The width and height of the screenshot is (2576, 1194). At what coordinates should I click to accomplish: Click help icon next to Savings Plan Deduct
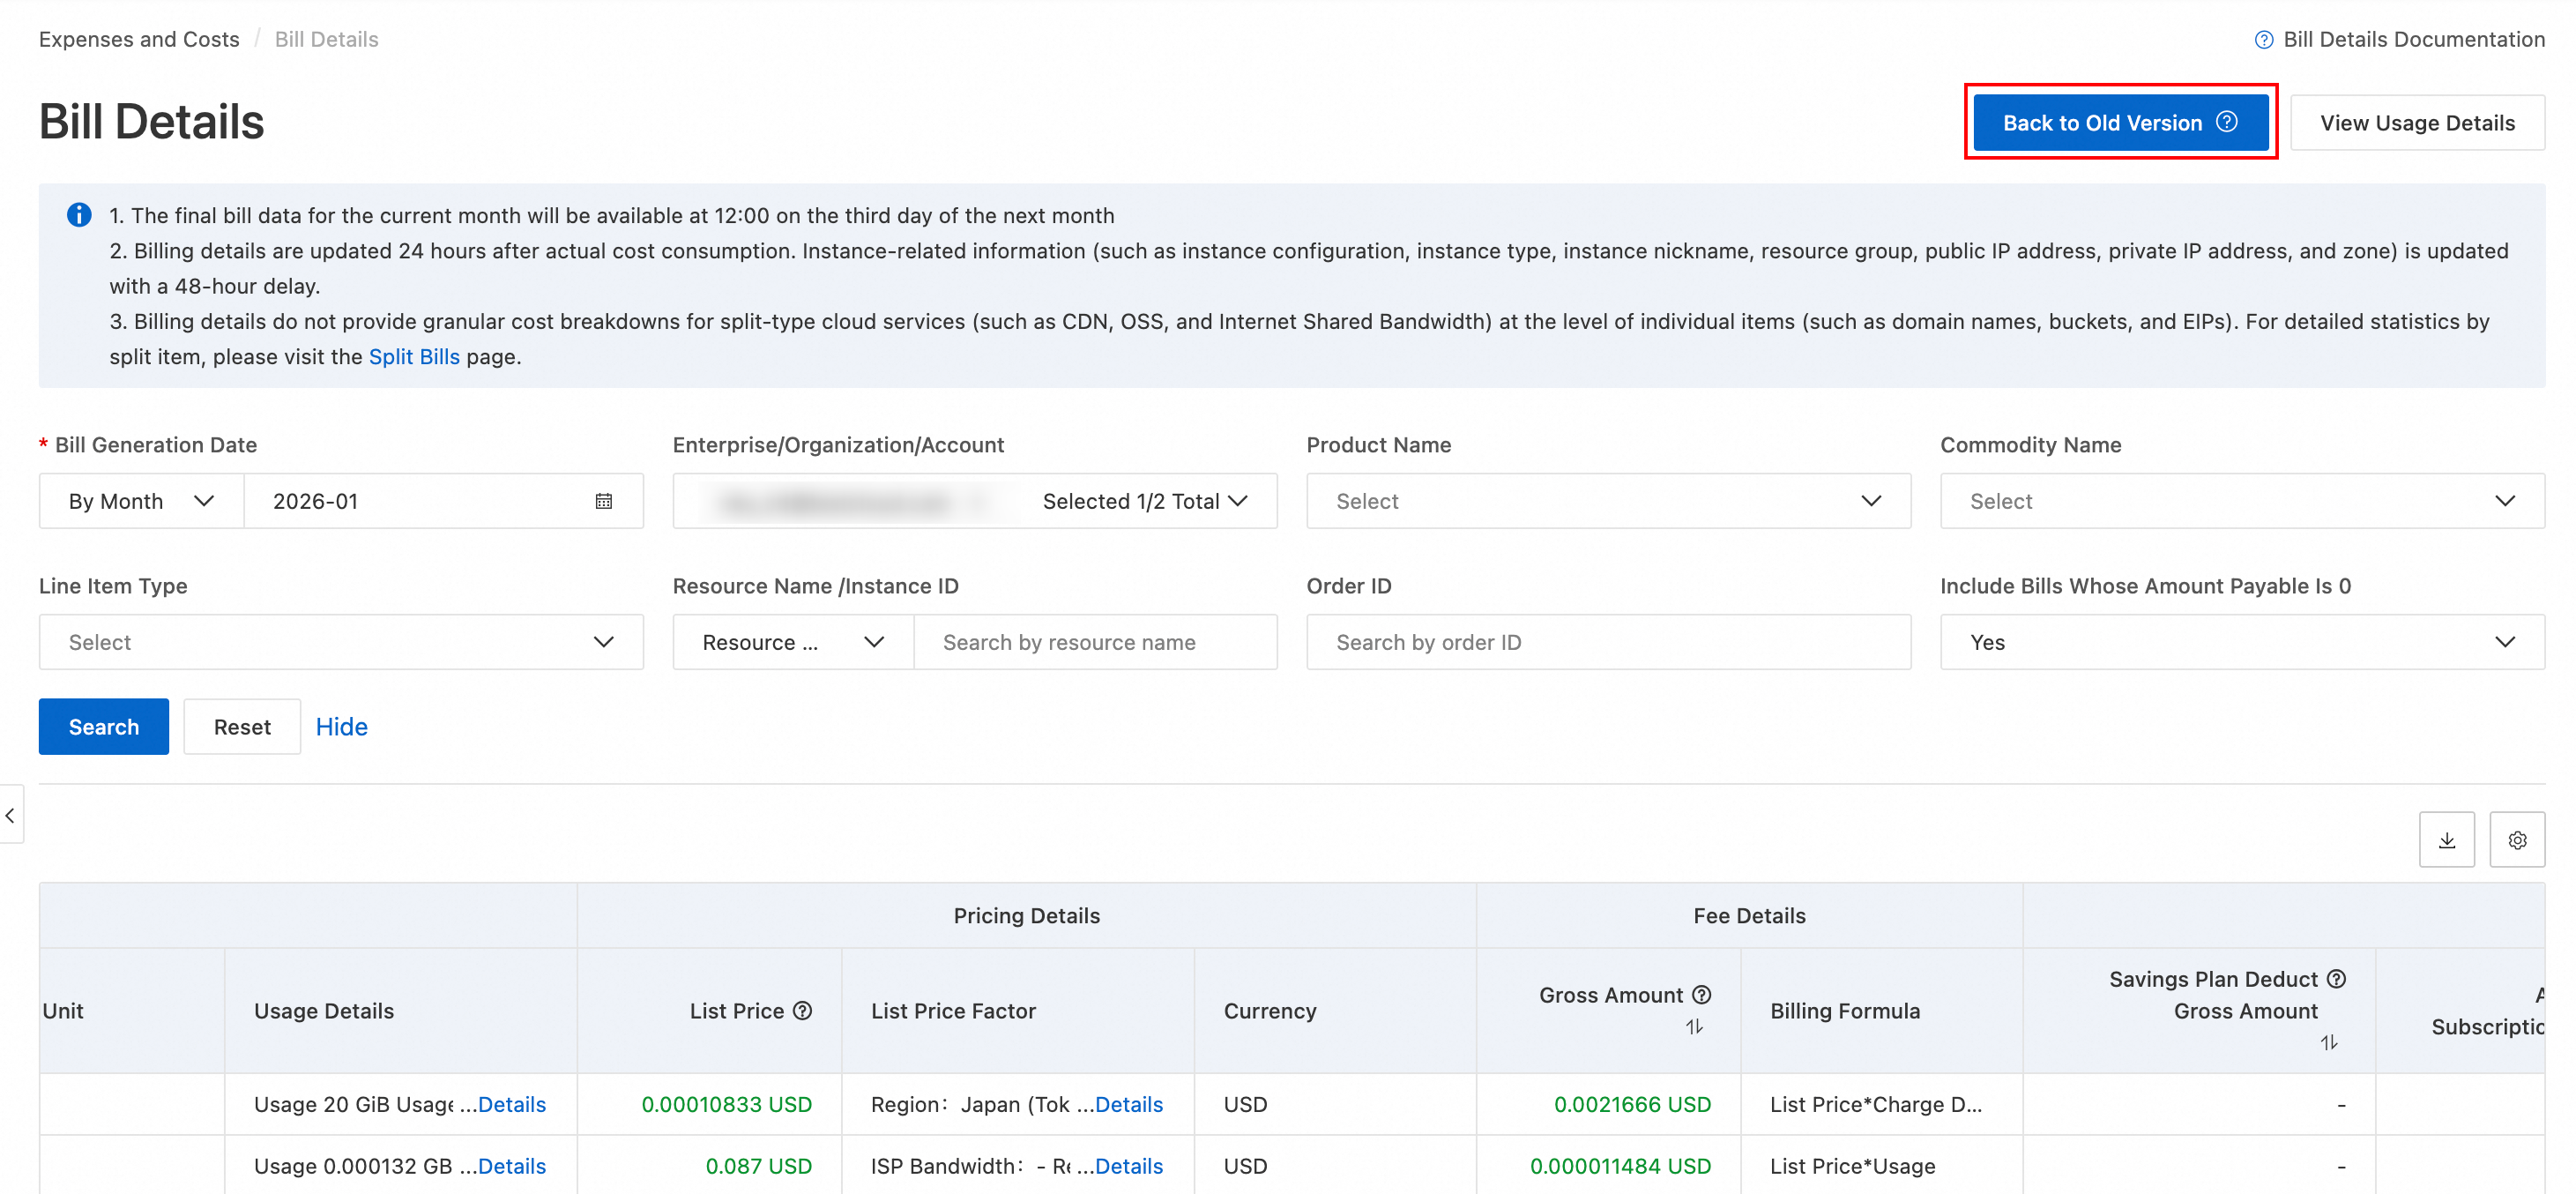point(2336,978)
